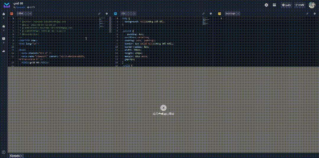Click the 运行 run button
319x158 pixels.
286,5
